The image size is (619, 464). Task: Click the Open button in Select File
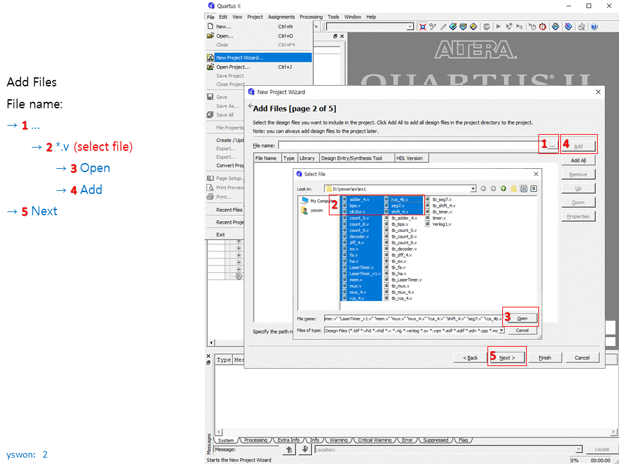[522, 318]
